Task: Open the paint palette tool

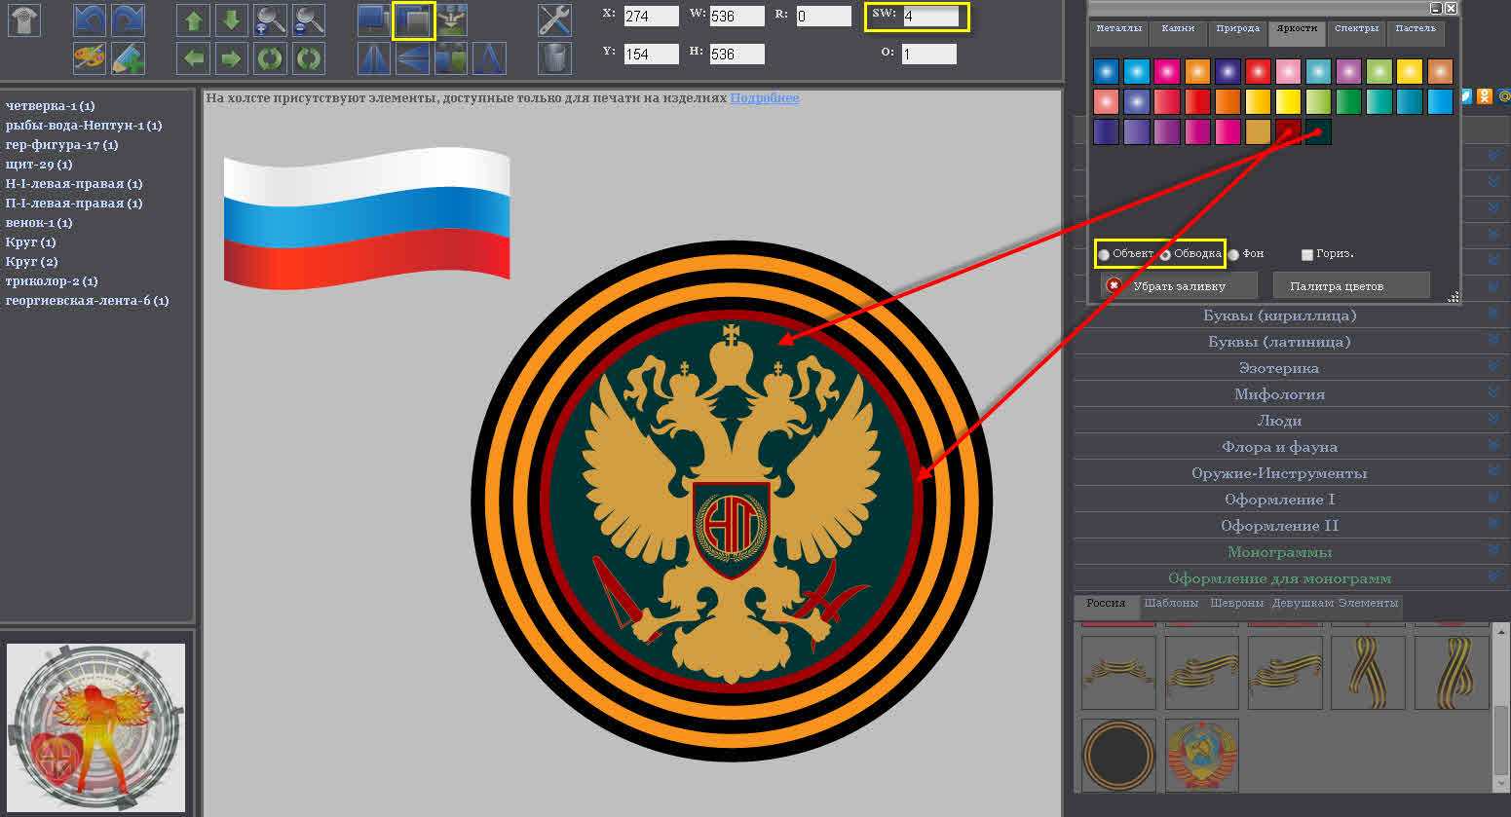Action: coord(90,58)
